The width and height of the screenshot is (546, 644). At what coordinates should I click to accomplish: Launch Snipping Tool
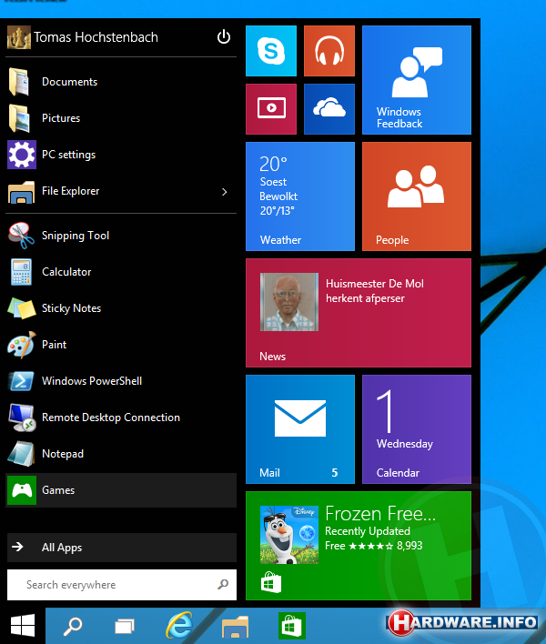[x=121, y=236]
